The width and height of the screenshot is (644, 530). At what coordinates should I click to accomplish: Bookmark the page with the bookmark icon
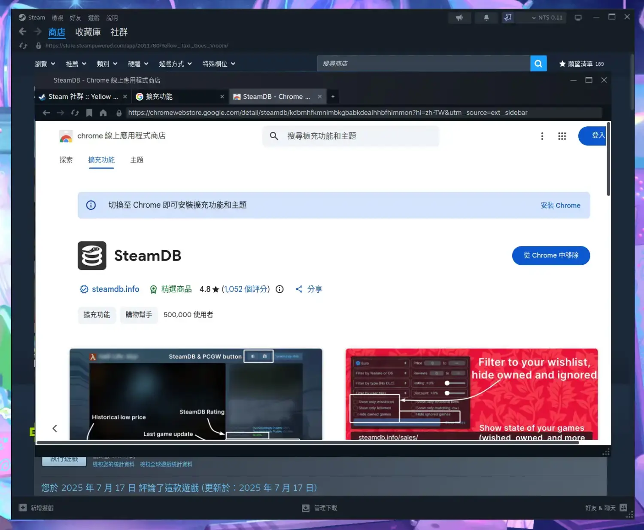click(89, 113)
